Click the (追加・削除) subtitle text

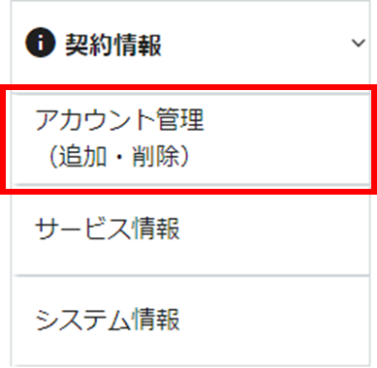(118, 157)
